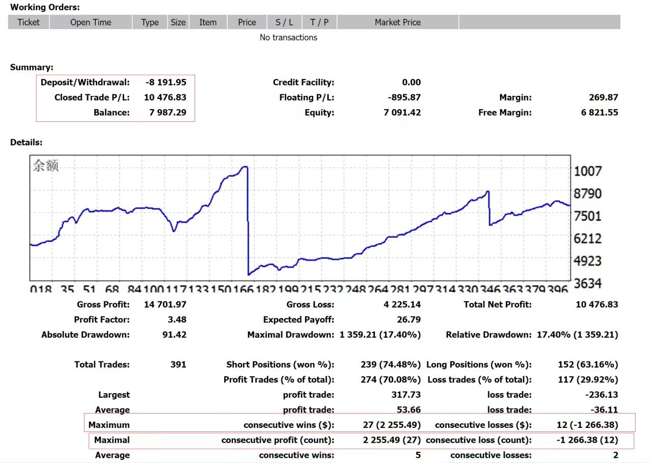Click the Item column header
Image resolution: width=652 pixels, height=463 pixels.
click(x=208, y=22)
